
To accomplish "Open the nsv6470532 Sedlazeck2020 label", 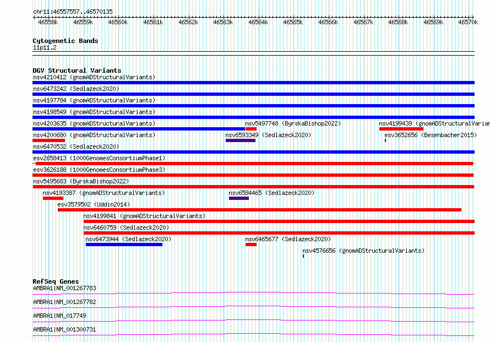I will [76, 146].
